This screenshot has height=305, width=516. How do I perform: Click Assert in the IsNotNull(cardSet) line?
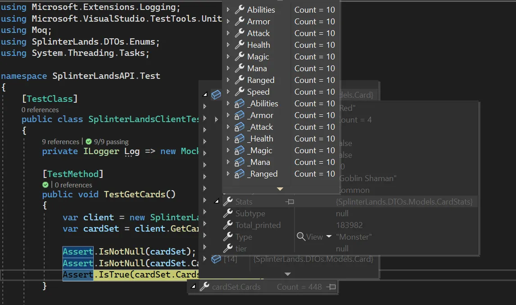coord(78,252)
